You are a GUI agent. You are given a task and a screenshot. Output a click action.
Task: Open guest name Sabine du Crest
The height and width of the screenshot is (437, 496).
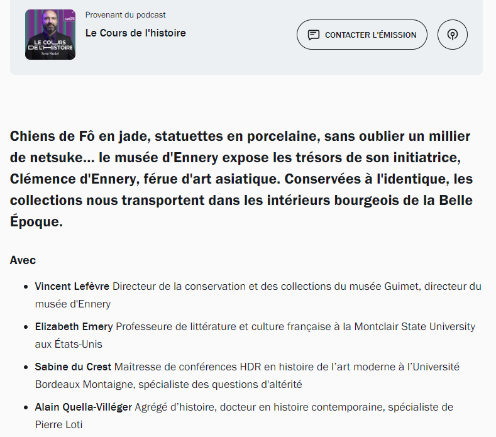[x=73, y=367]
